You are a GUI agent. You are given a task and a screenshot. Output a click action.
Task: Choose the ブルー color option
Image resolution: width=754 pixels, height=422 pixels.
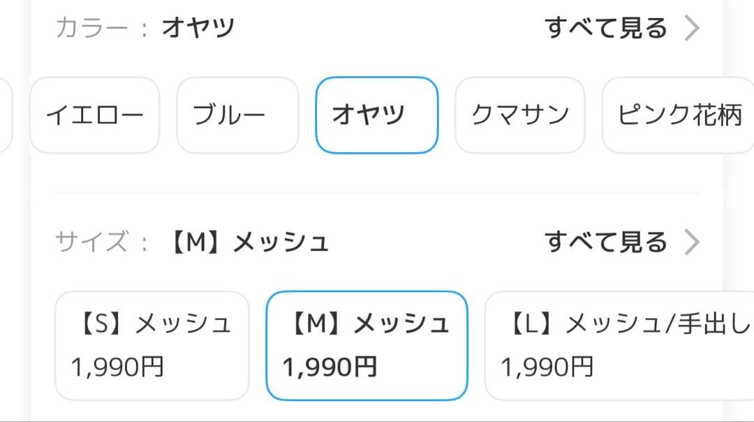(x=237, y=115)
